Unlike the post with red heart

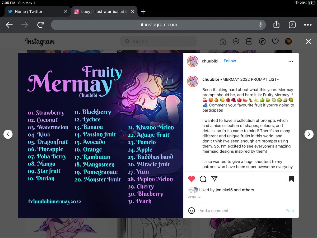point(192,179)
